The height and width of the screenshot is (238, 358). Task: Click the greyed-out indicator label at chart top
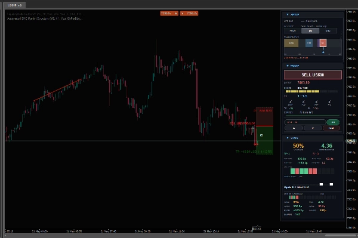[x=44, y=14]
